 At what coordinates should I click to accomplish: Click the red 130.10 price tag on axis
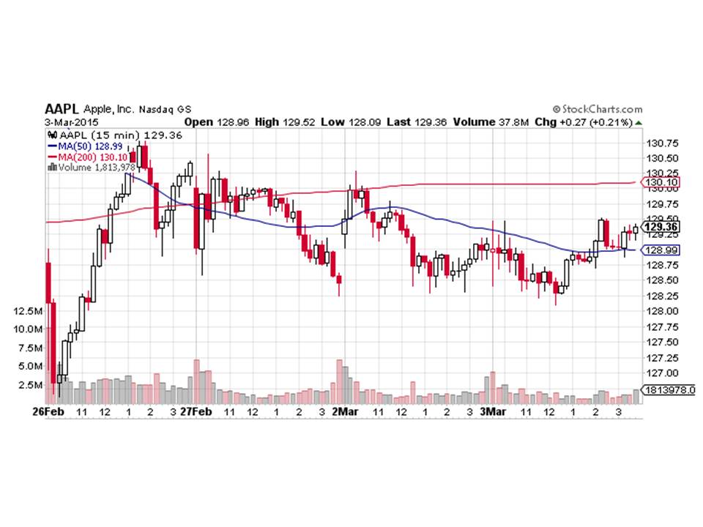[661, 182]
